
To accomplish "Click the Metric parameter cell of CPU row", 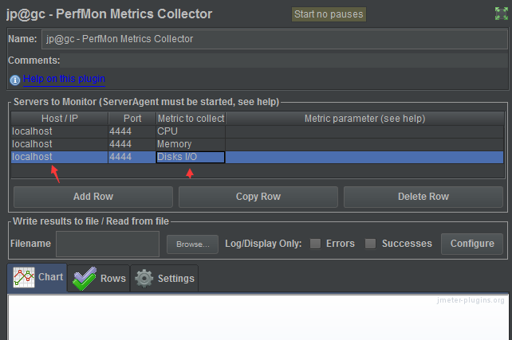I will (364, 131).
